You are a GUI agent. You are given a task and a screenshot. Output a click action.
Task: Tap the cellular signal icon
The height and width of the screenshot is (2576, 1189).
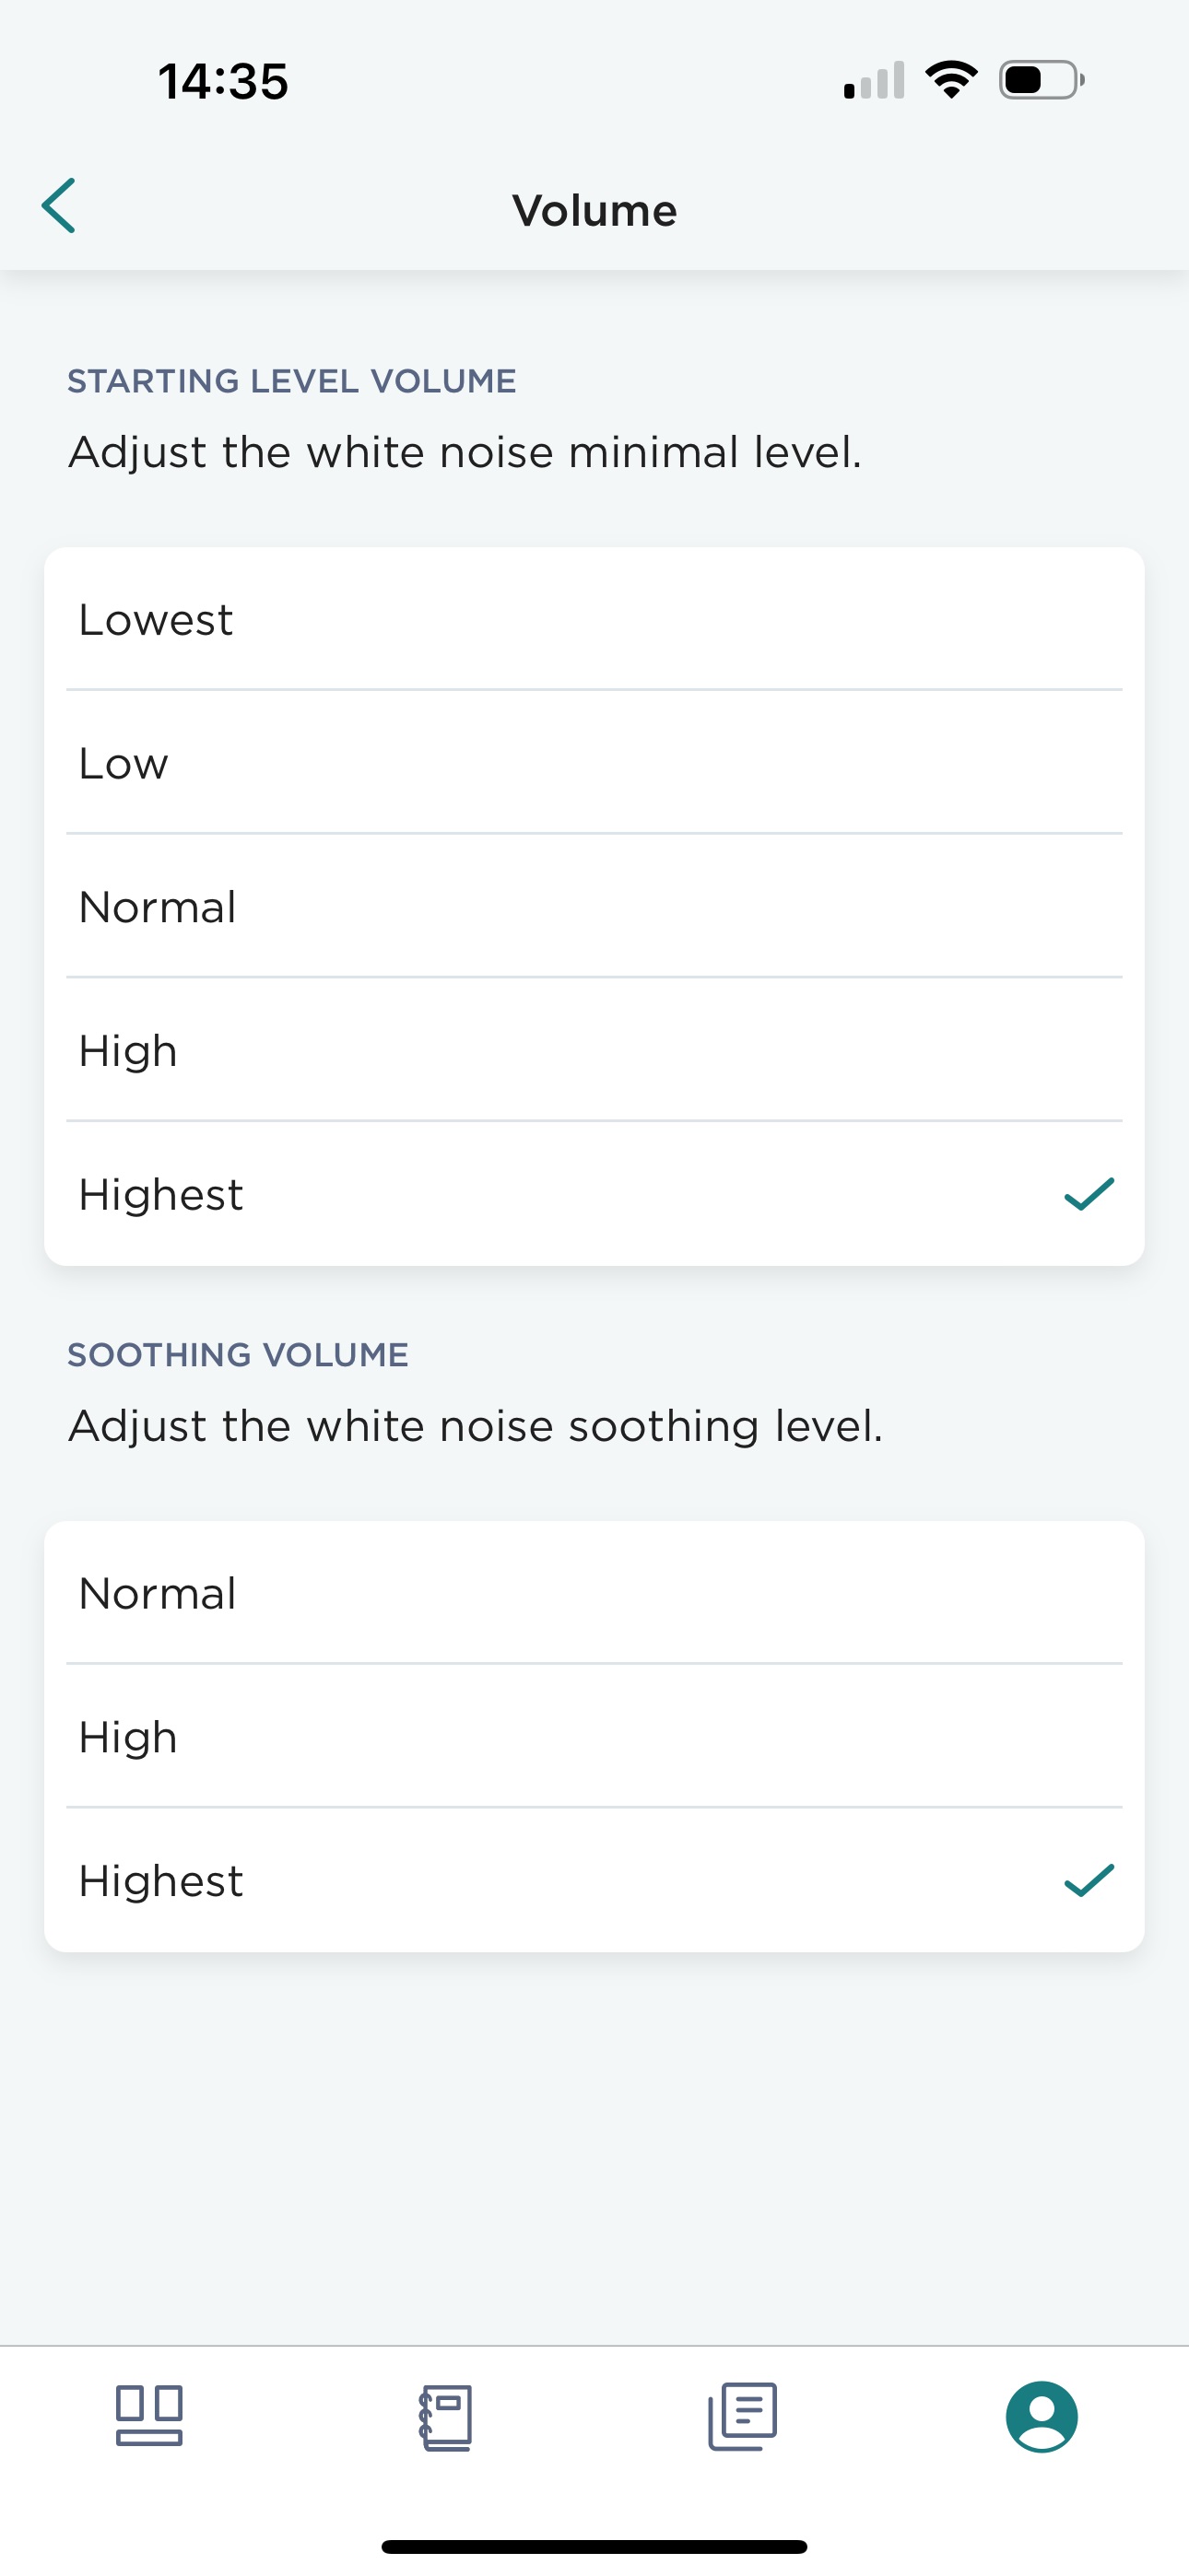(x=875, y=81)
